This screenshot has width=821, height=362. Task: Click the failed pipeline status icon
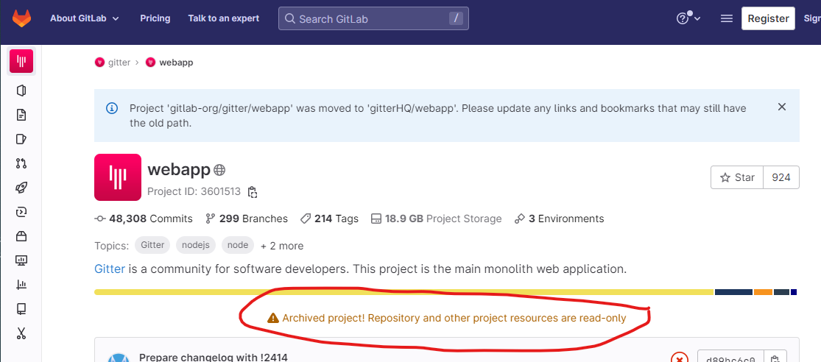click(x=679, y=359)
